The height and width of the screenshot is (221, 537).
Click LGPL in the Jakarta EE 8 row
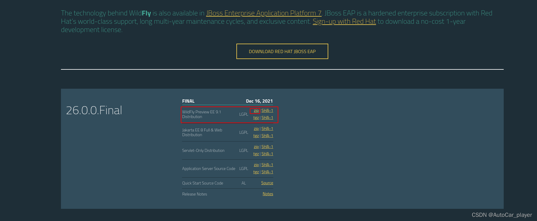[244, 133]
